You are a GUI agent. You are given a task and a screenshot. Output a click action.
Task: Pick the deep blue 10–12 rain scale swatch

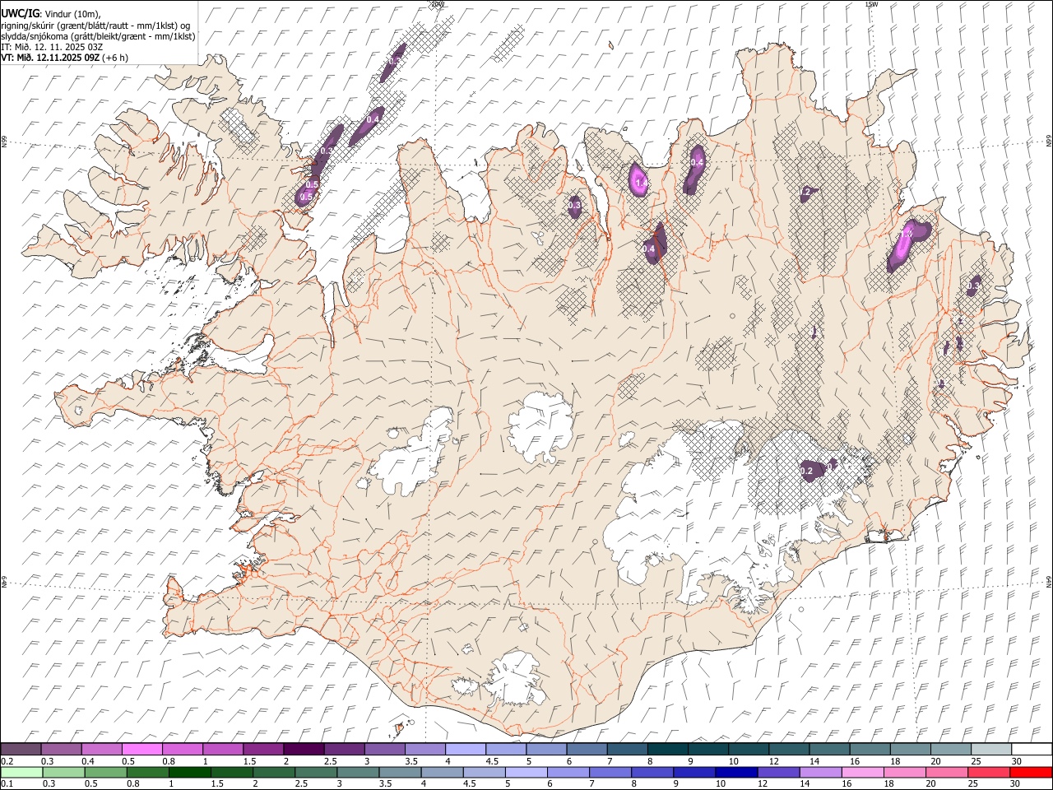click(x=735, y=772)
